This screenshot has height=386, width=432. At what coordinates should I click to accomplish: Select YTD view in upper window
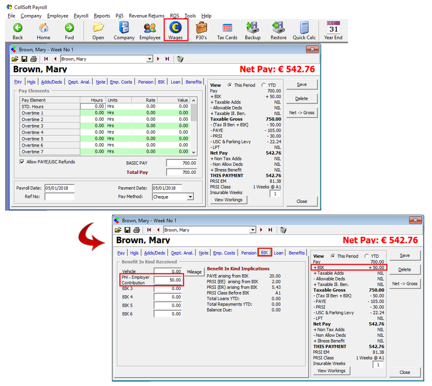click(264, 85)
